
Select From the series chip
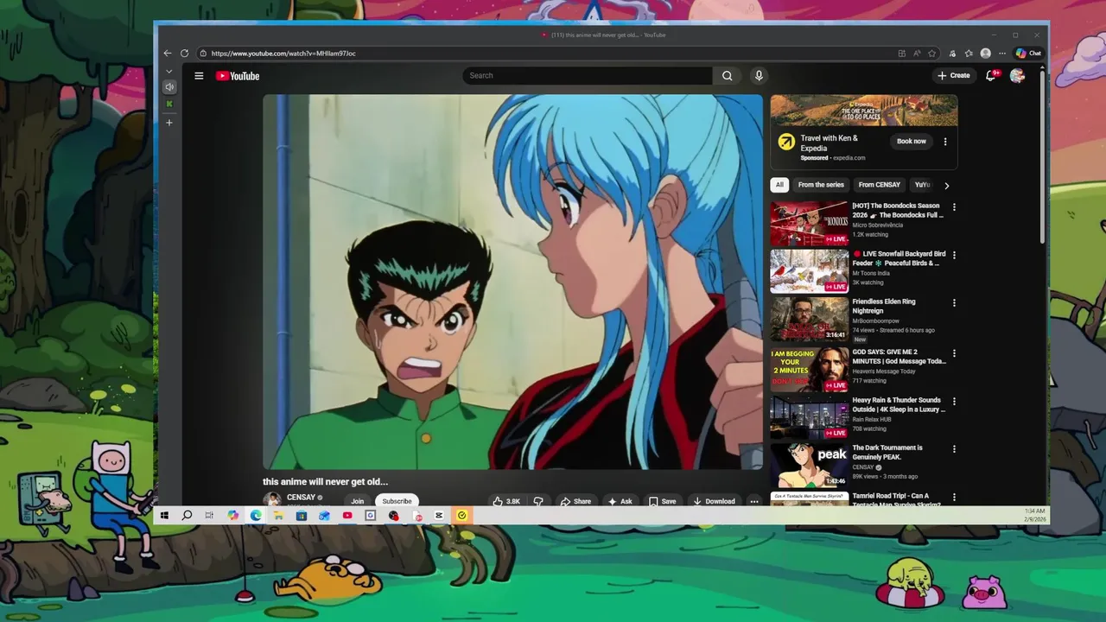(821, 185)
